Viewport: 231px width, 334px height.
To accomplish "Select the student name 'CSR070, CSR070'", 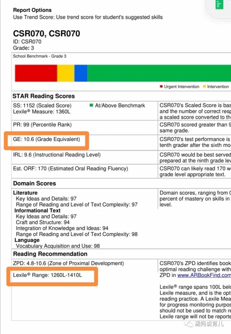I will [46, 34].
